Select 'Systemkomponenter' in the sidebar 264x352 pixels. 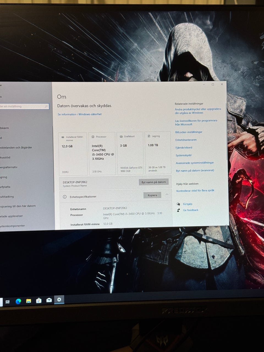(x=13, y=226)
